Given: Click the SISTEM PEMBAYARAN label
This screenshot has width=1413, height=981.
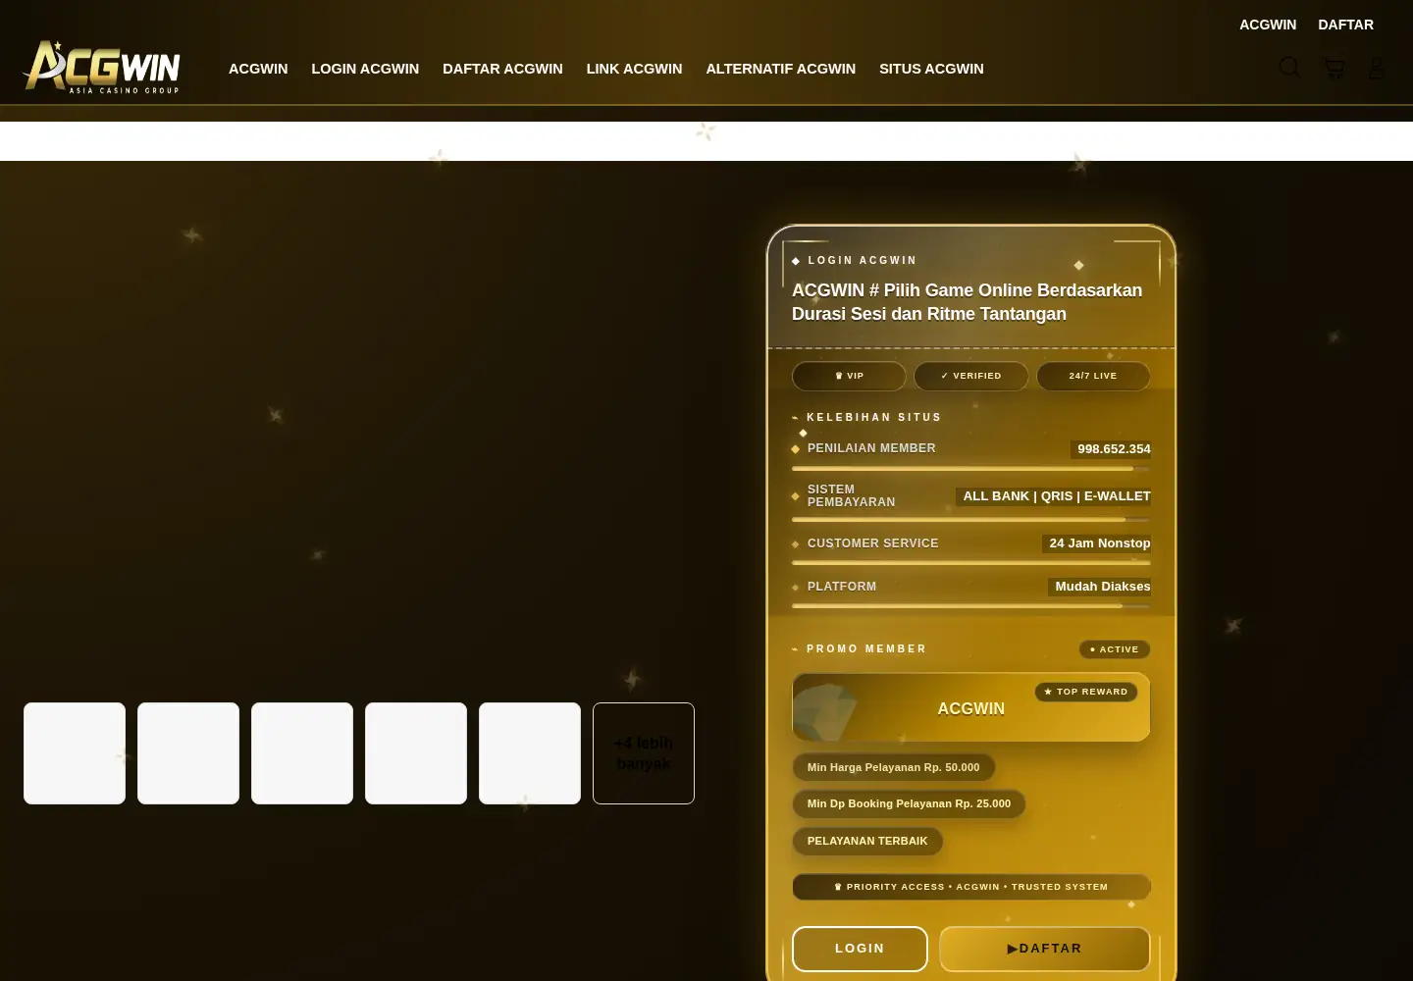Looking at the screenshot, I should tap(851, 495).
